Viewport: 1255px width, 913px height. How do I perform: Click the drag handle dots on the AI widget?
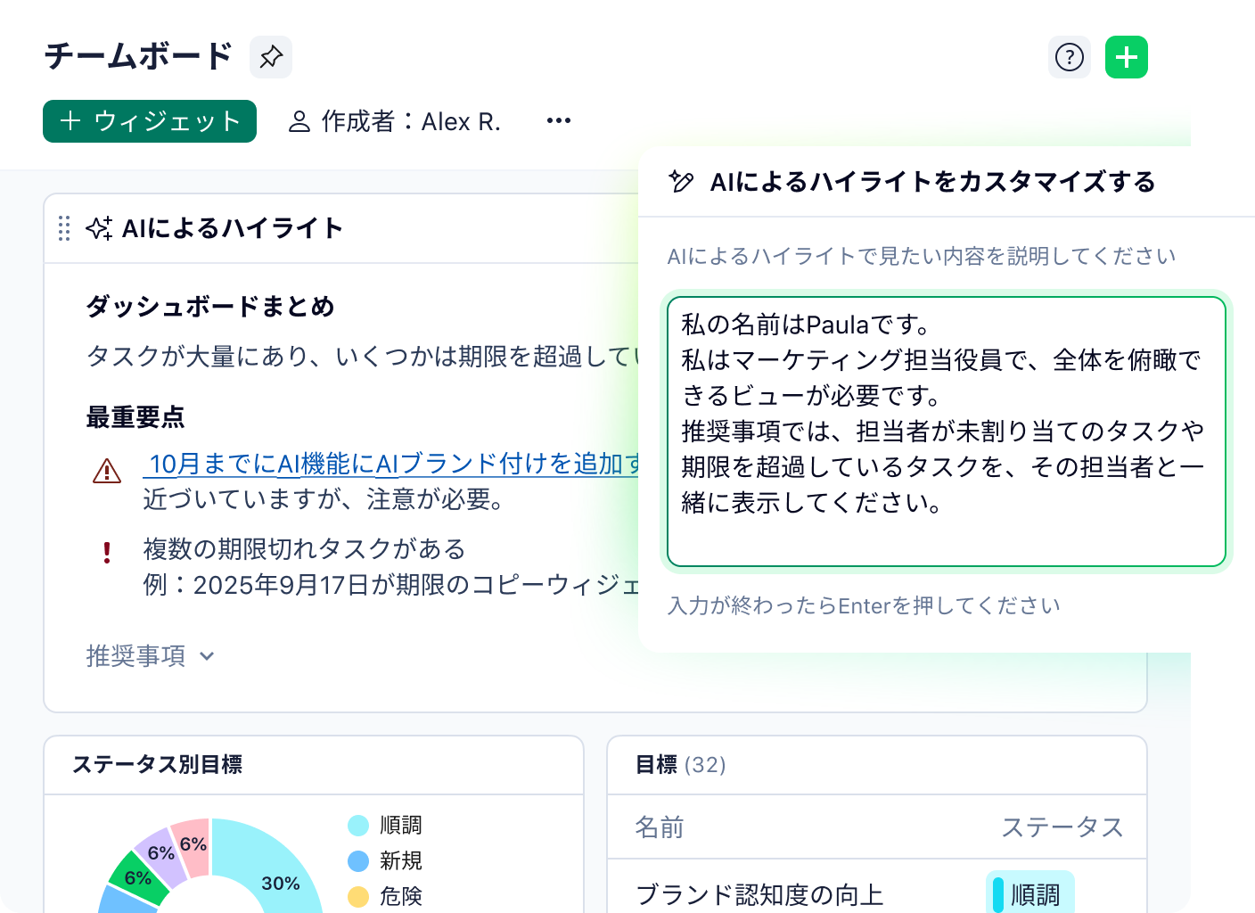click(62, 229)
